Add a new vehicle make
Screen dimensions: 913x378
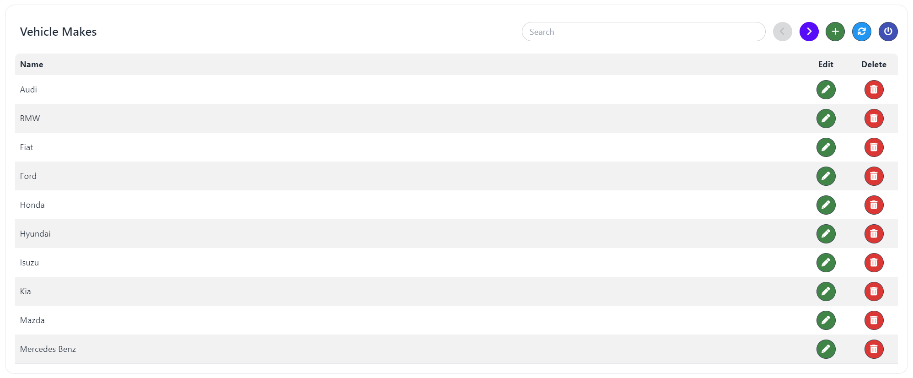coord(835,32)
